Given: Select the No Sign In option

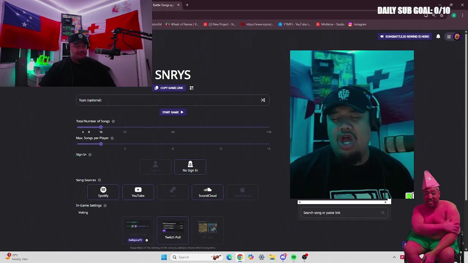Looking at the screenshot, I should 190,167.
